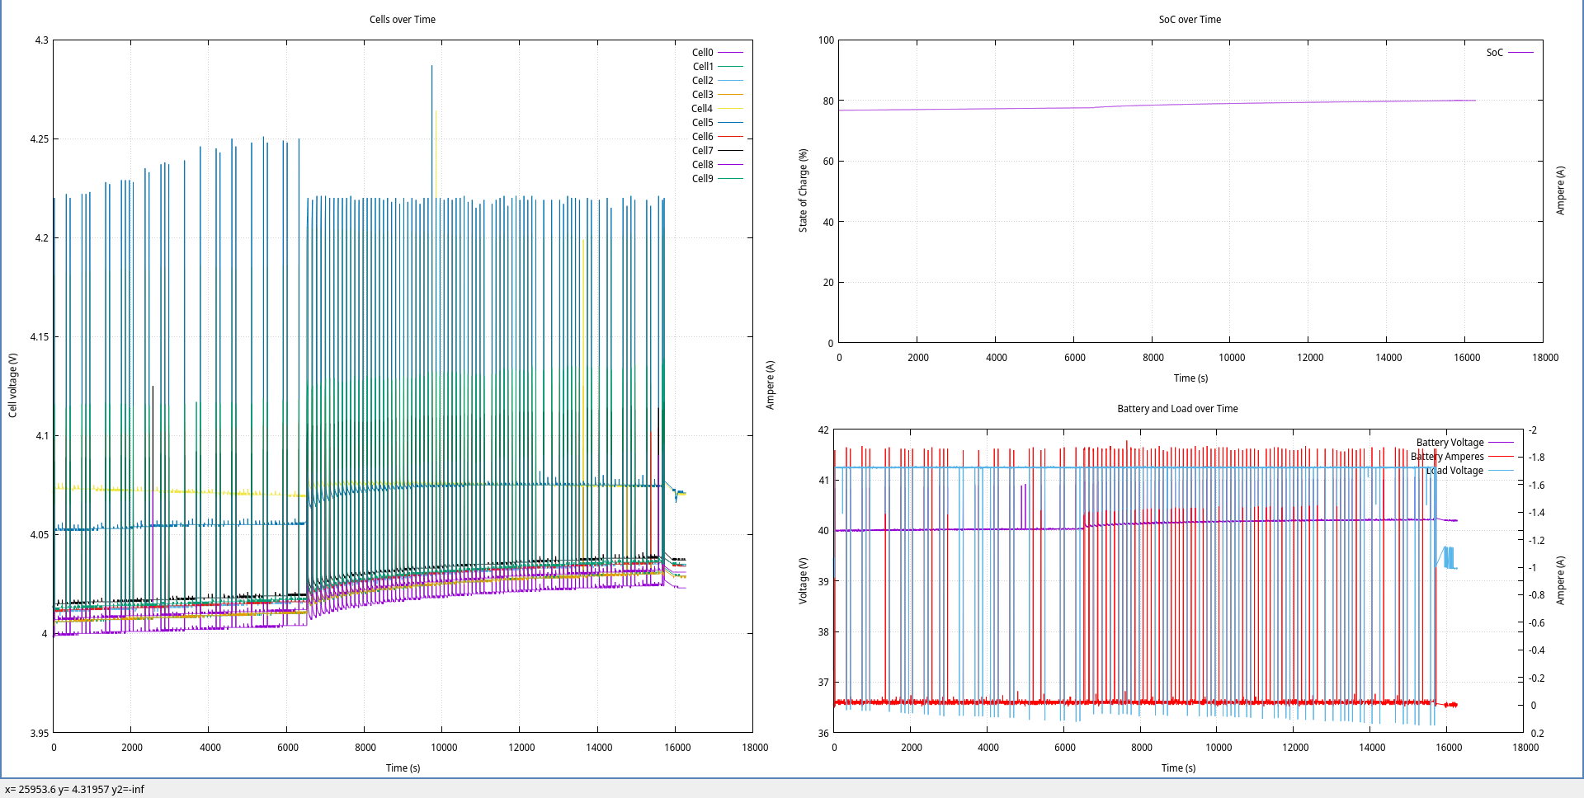Click the mouse coordinates readout in status bar
Image resolution: width=1584 pixels, height=798 pixels.
coord(74,789)
